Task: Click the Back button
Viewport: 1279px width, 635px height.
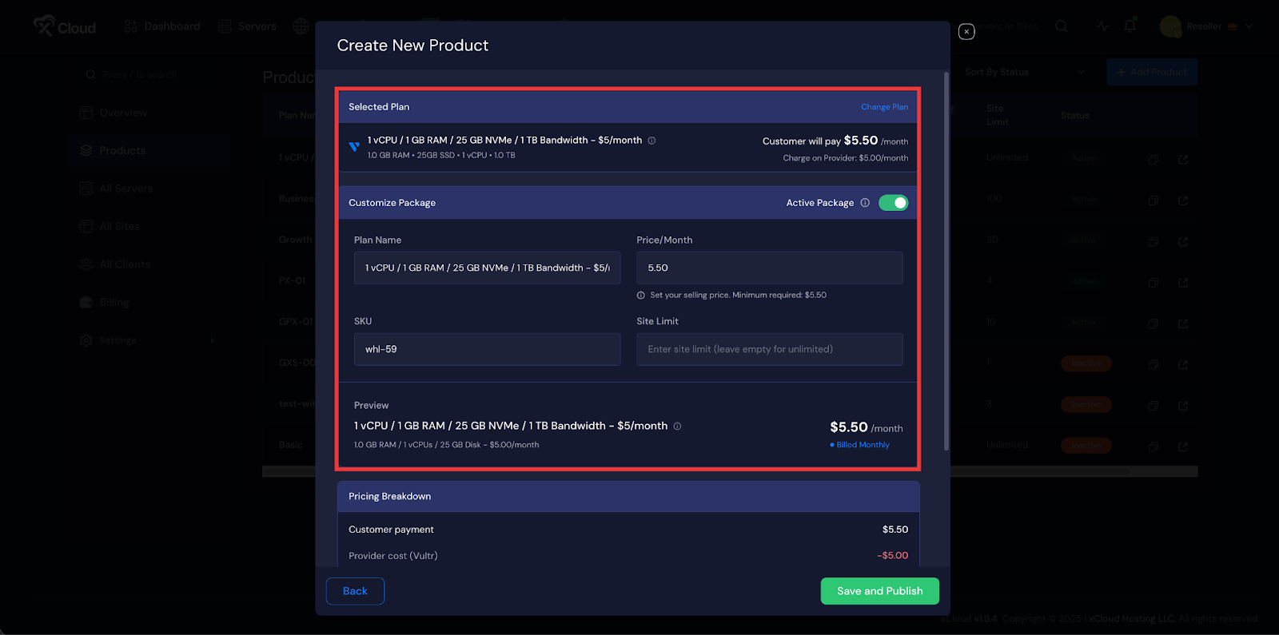Action: click(355, 591)
